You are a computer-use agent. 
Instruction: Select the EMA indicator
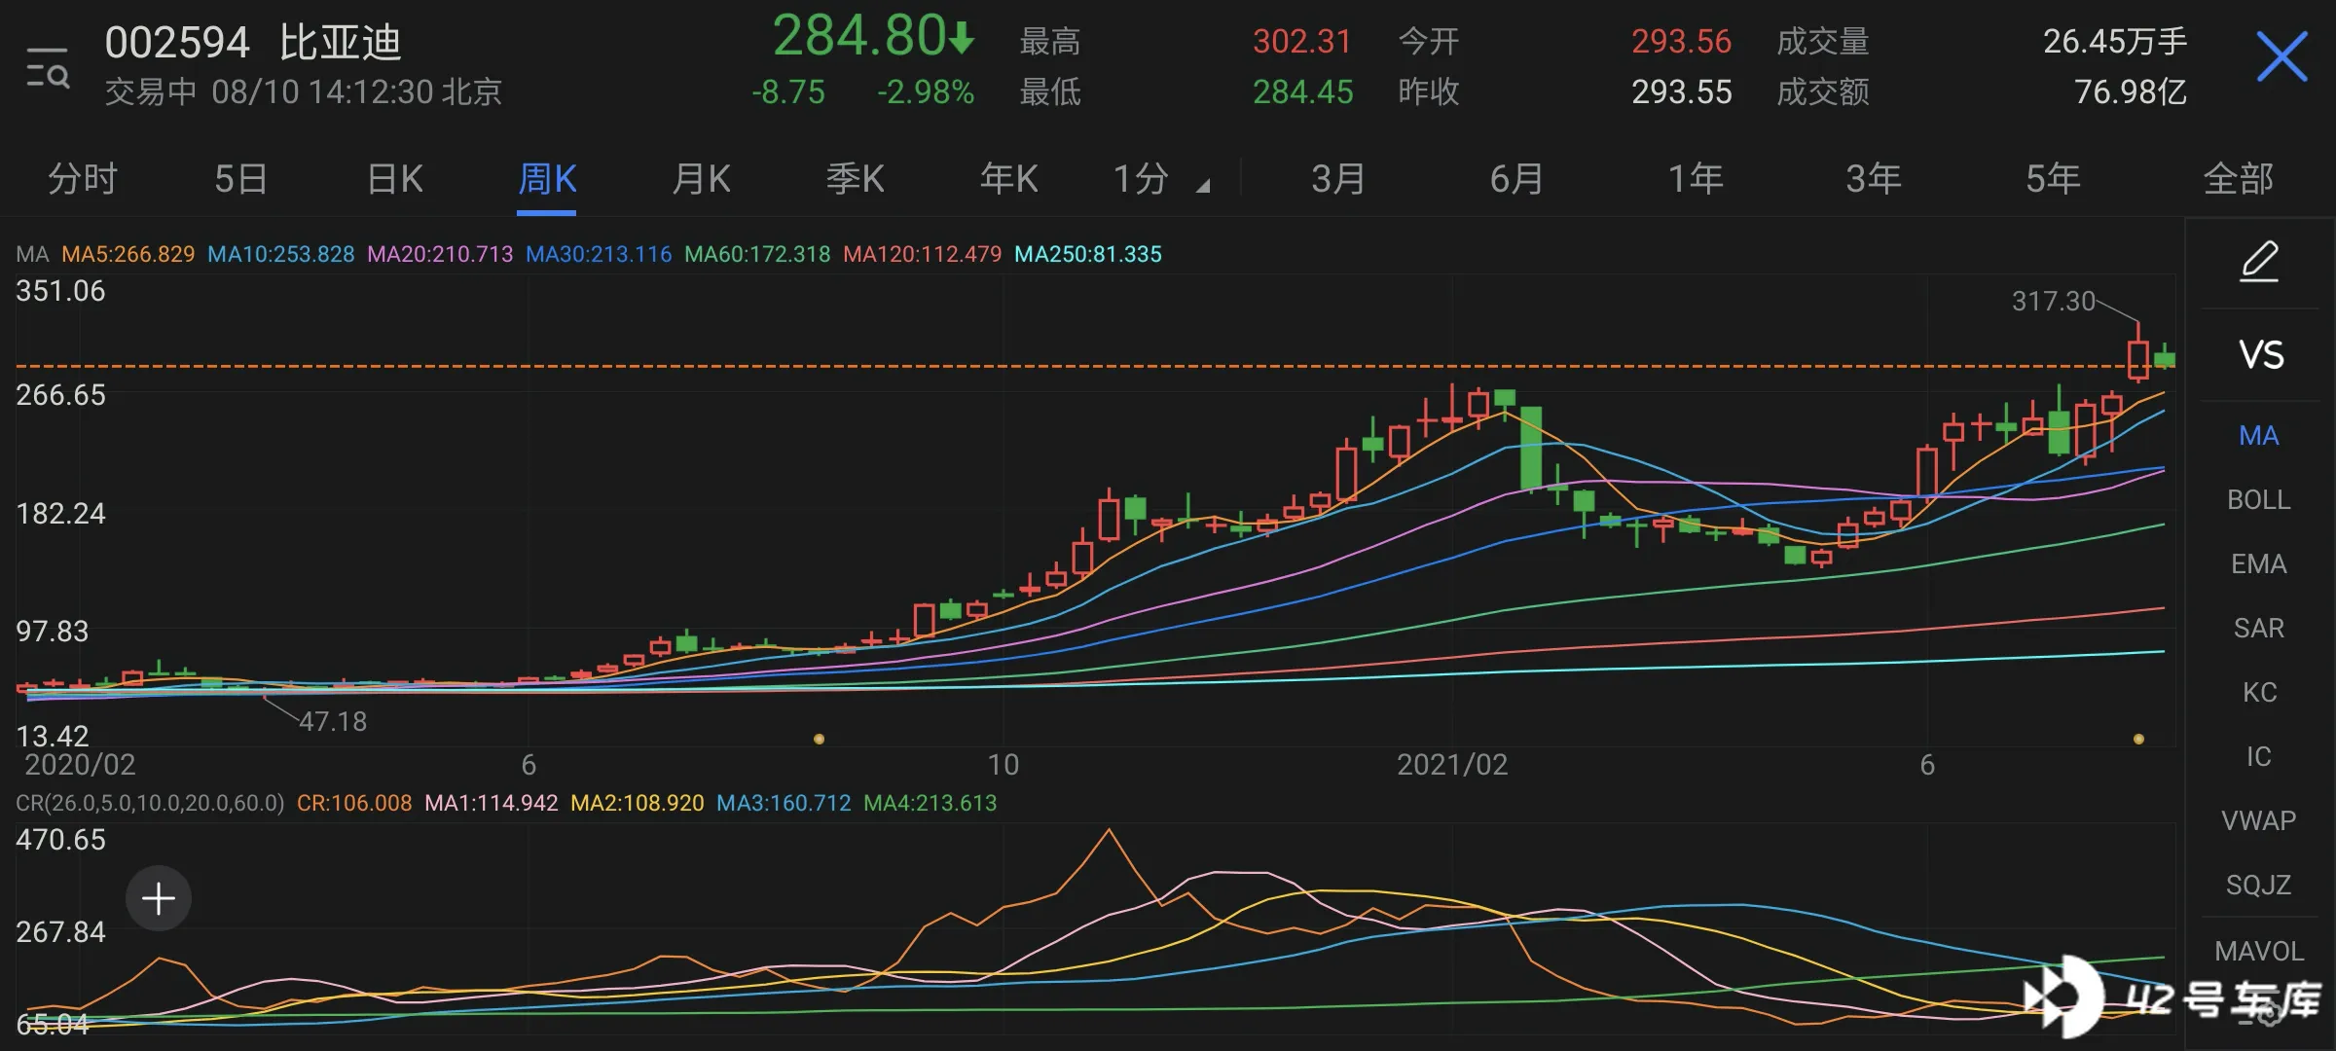click(x=2259, y=563)
